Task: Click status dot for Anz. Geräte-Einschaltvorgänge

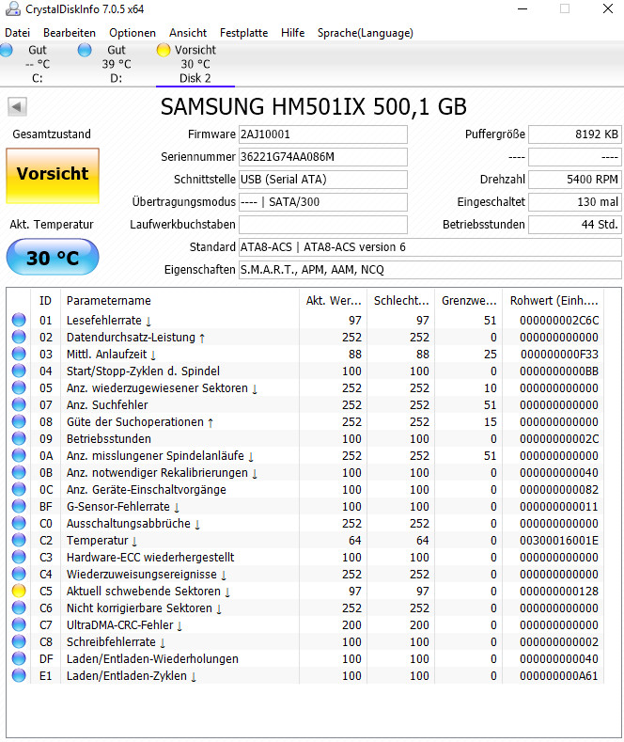Action: click(19, 489)
